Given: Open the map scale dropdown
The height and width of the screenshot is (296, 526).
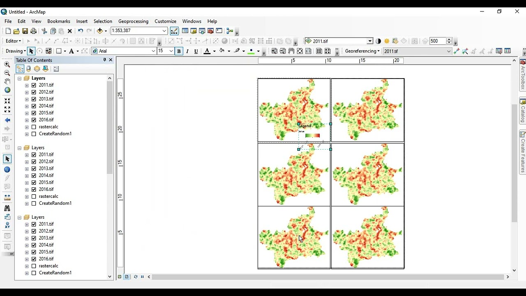Looking at the screenshot, I should 164,31.
